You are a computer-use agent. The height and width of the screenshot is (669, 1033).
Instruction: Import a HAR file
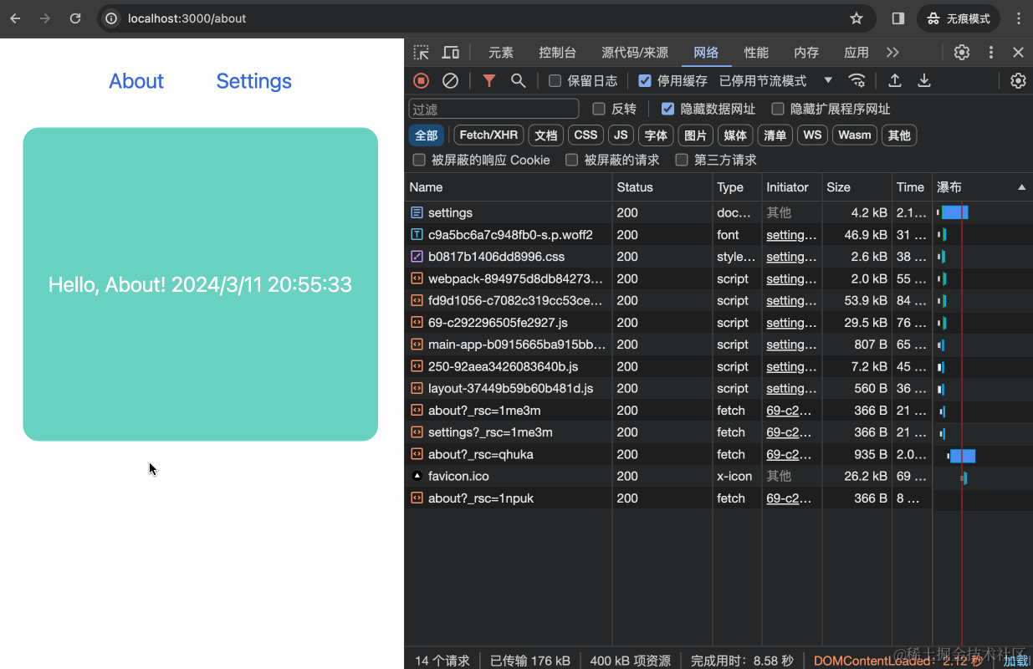tap(894, 80)
